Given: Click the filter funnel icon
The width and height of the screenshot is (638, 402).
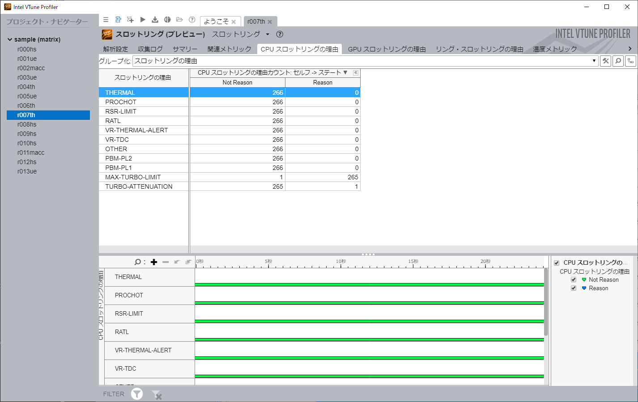Looking at the screenshot, I should click(x=137, y=394).
